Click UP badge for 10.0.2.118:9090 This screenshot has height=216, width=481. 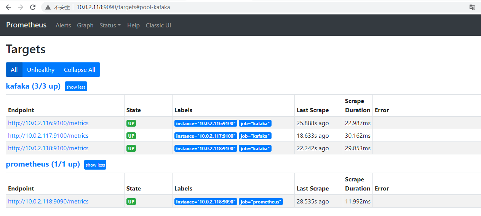pyautogui.click(x=131, y=202)
